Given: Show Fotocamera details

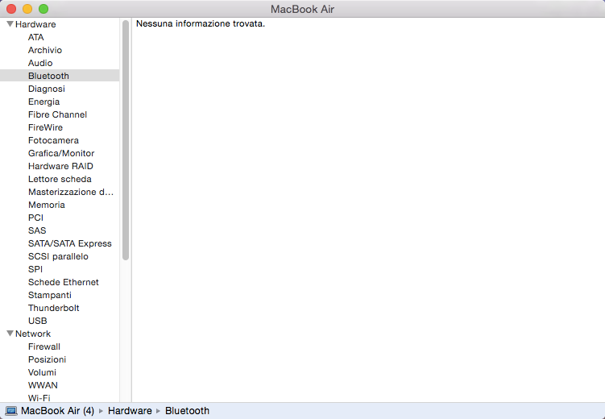Looking at the screenshot, I should pos(53,140).
